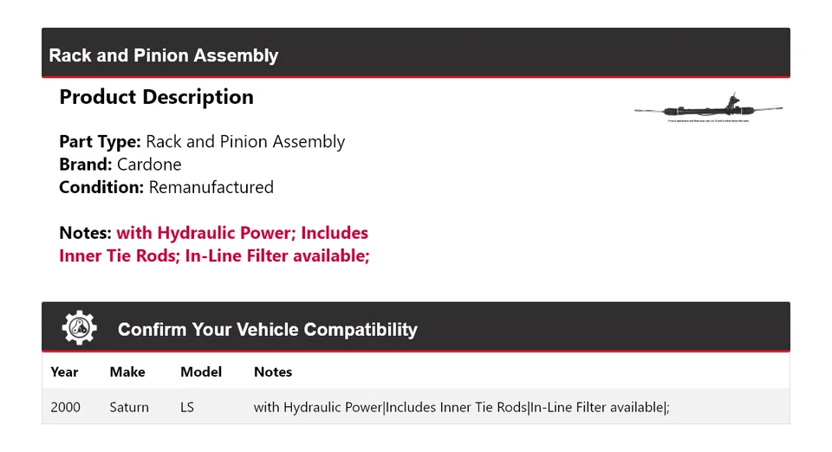Click the compatibility row notes cell

[461, 407]
